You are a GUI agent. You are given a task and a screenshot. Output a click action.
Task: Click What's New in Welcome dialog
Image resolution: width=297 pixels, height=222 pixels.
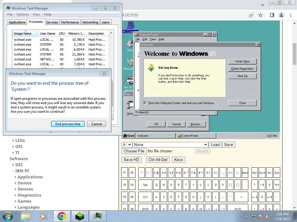(242, 62)
